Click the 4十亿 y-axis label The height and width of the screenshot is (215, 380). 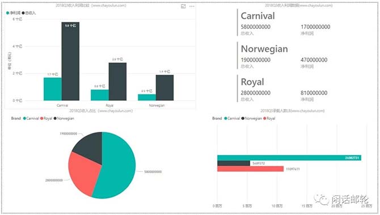[17, 46]
